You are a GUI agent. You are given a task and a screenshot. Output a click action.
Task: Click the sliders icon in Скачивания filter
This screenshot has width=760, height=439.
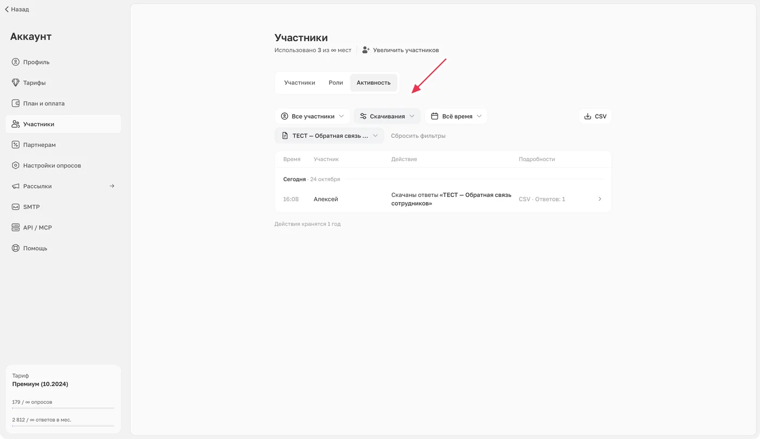363,116
